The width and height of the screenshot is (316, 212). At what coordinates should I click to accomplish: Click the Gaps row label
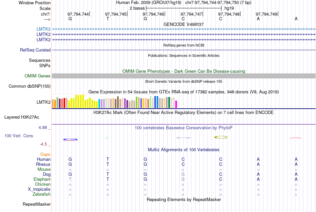(x=45, y=154)
